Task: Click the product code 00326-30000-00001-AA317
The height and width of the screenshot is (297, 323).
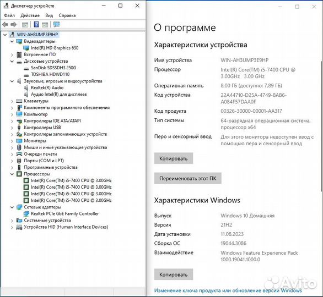Action: tap(251, 111)
